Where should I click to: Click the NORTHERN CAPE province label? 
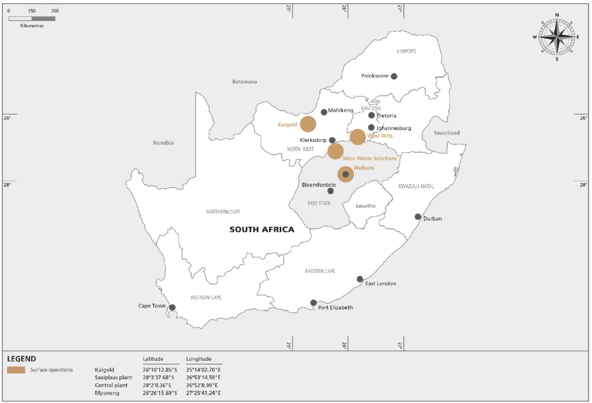click(223, 212)
